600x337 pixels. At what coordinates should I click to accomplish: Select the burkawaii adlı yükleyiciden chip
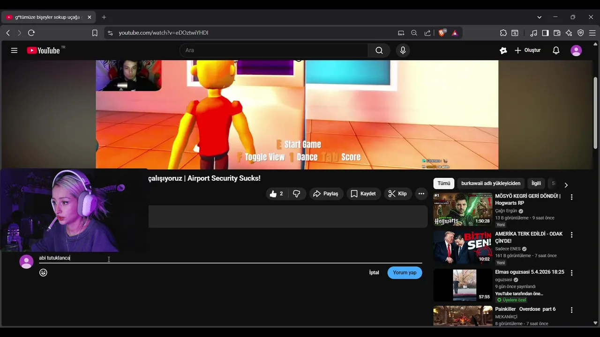coord(491,183)
